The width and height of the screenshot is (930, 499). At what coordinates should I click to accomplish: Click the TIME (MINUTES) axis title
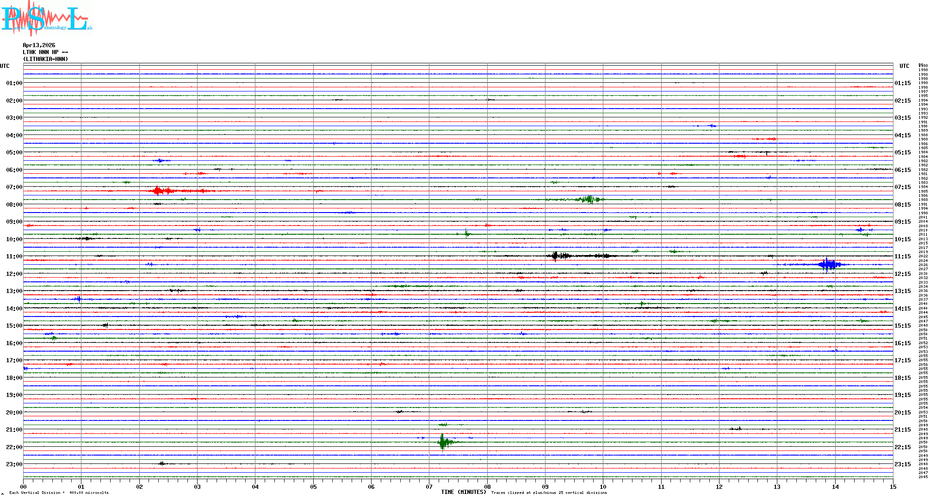(x=463, y=492)
